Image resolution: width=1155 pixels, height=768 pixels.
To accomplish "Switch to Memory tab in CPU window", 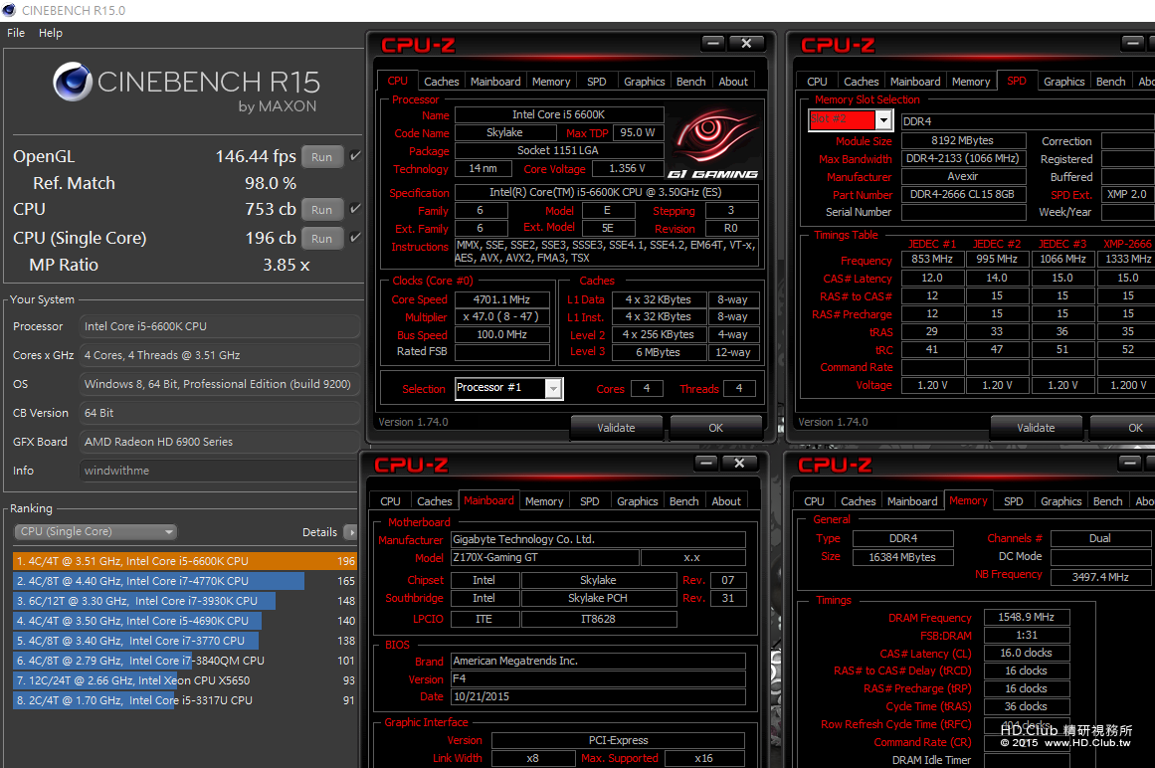I will pos(551,82).
